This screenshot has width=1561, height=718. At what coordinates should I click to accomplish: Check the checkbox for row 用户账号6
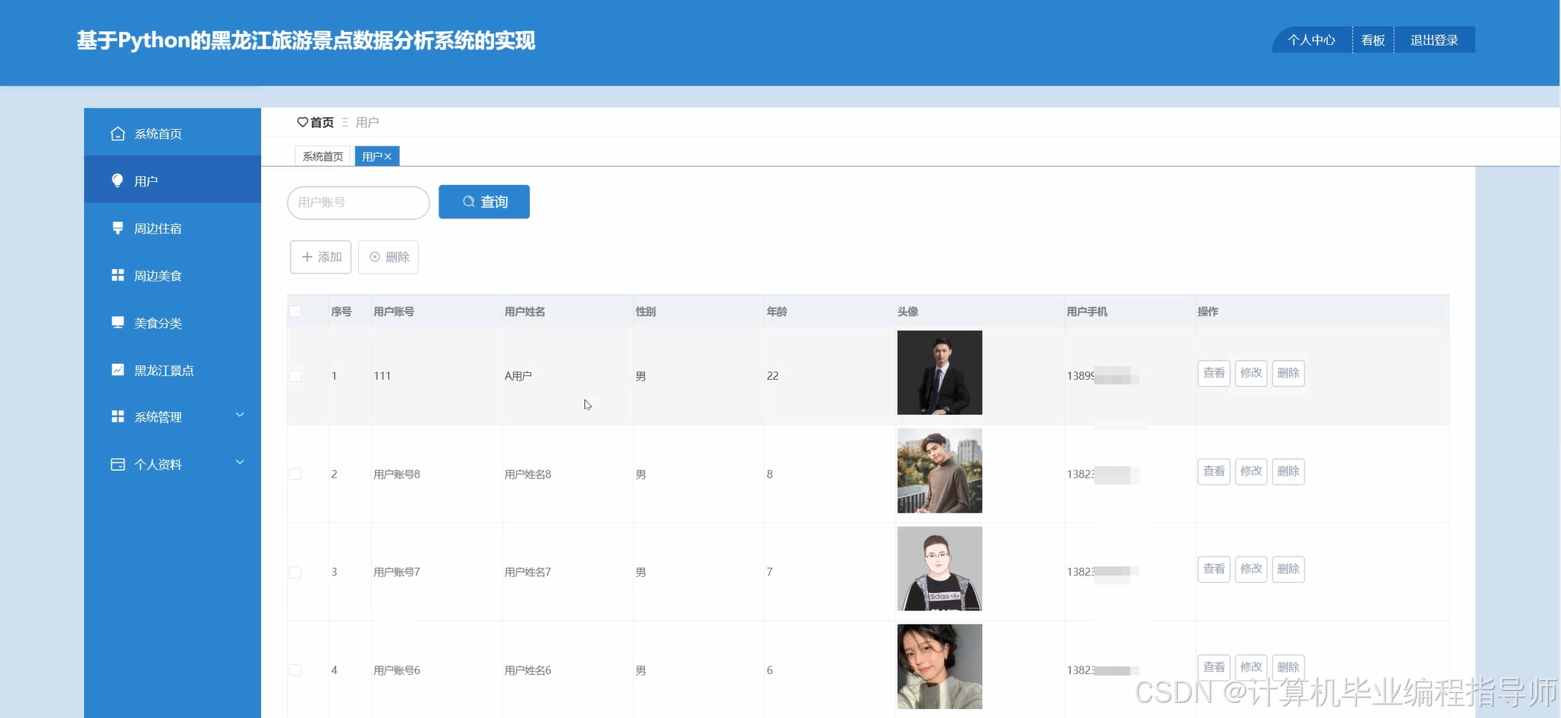pos(295,670)
